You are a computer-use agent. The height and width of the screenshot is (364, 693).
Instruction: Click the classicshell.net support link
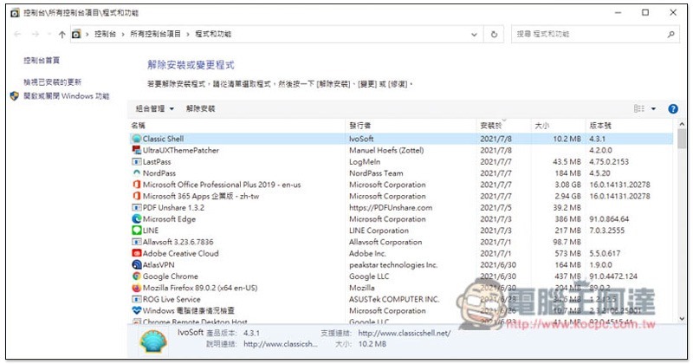(405, 333)
